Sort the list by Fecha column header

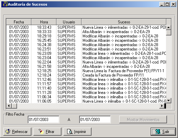pyautogui.click(x=19, y=22)
